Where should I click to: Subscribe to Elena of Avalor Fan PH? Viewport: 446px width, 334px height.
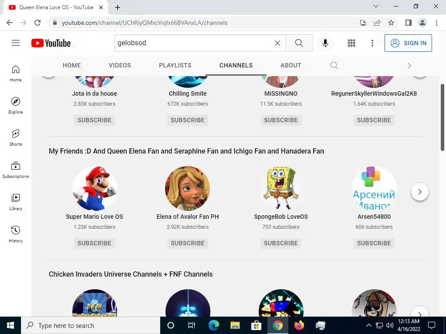pos(188,243)
